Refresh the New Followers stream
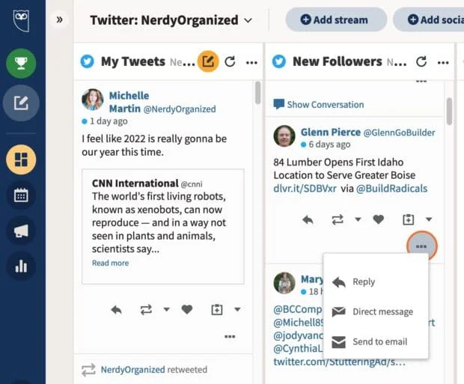 421,61
